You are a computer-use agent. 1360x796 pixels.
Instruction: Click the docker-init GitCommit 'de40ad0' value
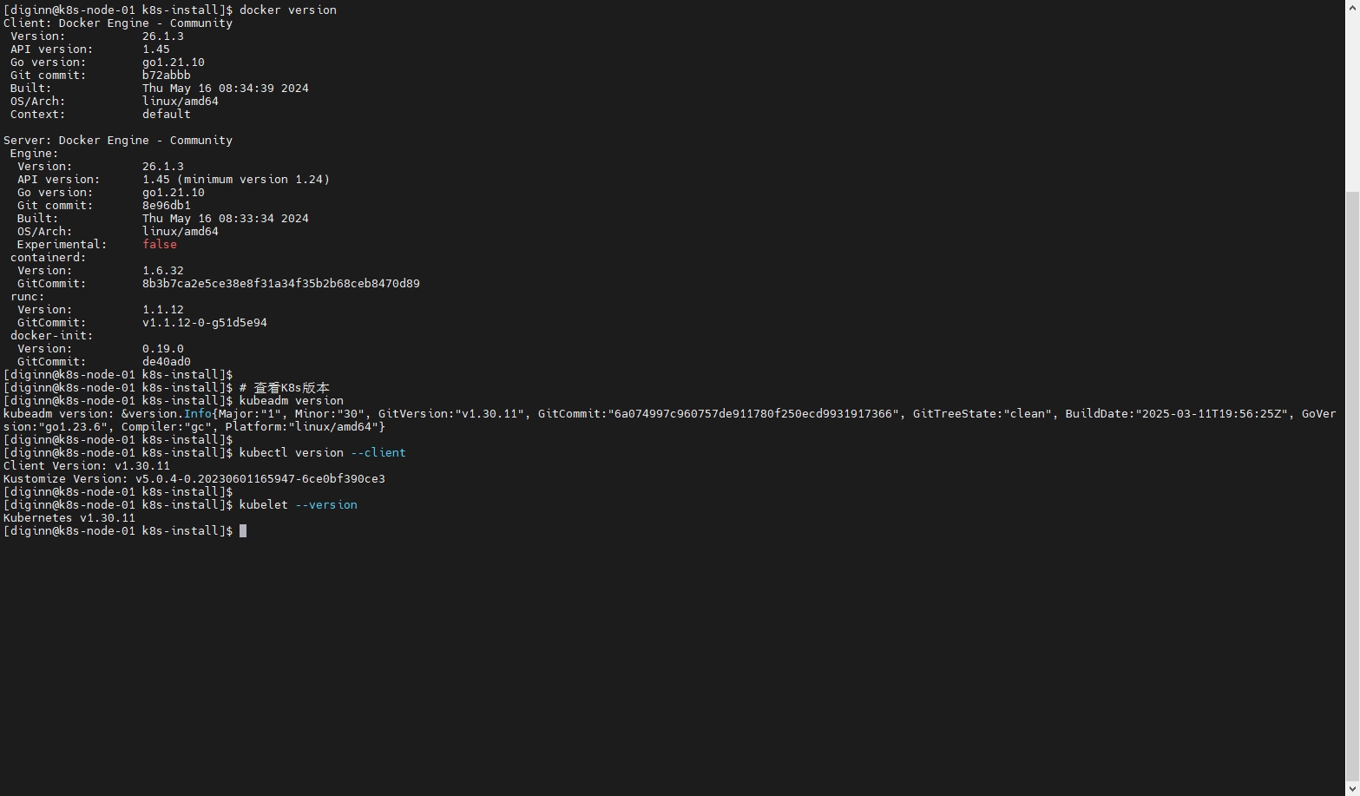pos(167,361)
